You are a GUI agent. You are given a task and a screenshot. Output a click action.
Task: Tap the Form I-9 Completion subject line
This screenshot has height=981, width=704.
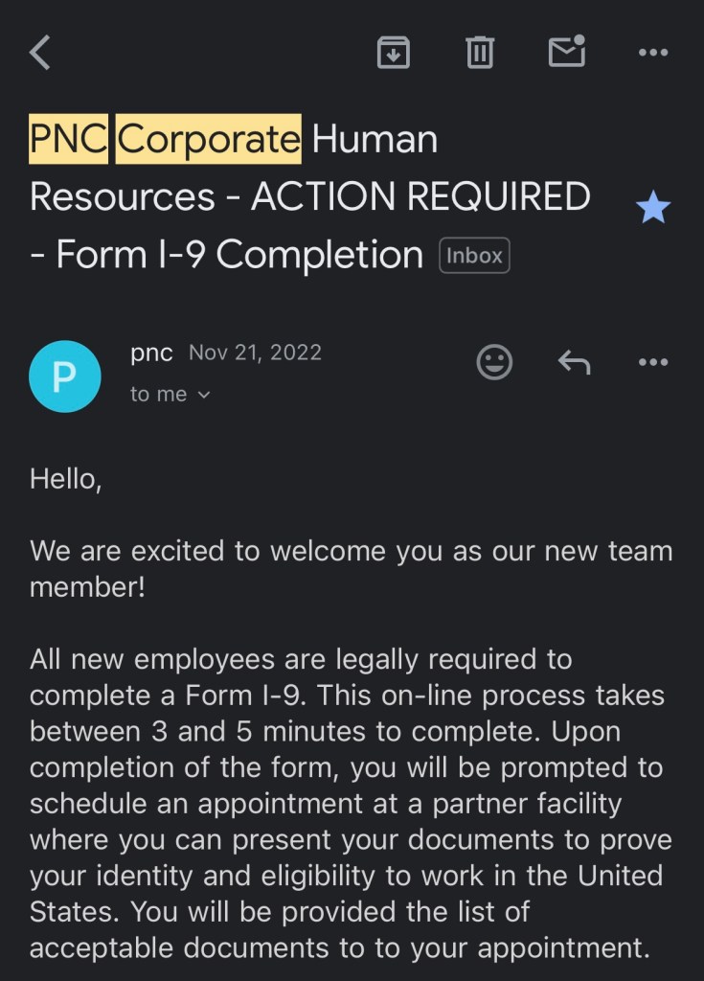coord(239,256)
